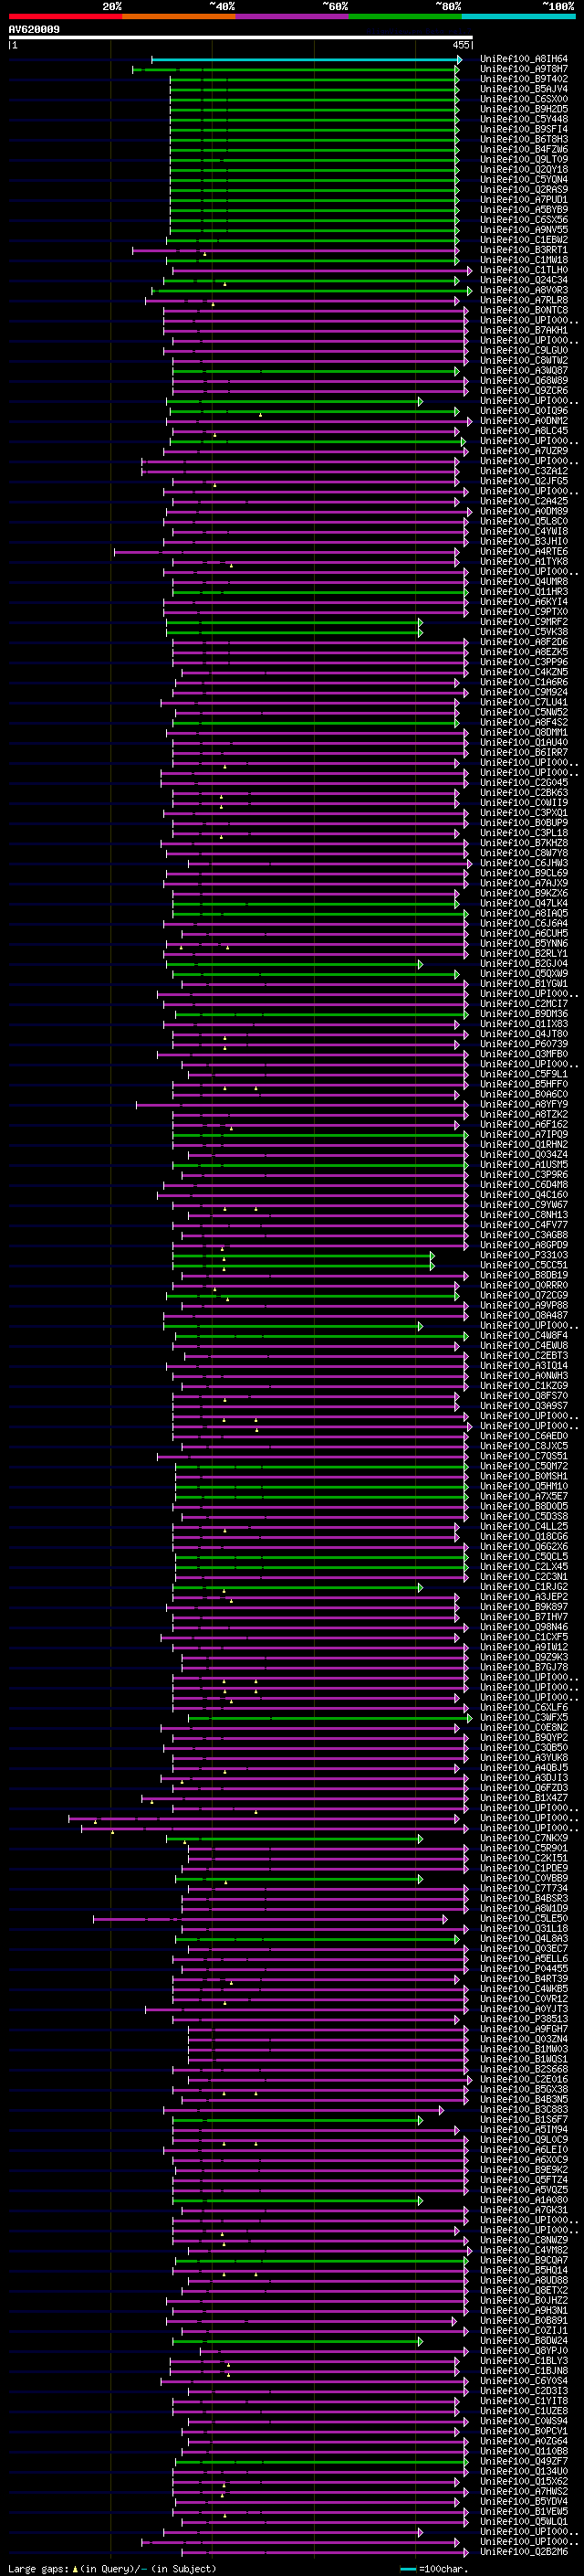Open hit UniRef100_C5Y448
Viewport: 584px width, 2576px height.
pos(523,120)
